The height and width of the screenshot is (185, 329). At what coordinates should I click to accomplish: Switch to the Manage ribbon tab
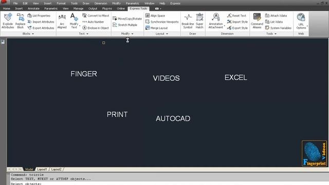78,9
